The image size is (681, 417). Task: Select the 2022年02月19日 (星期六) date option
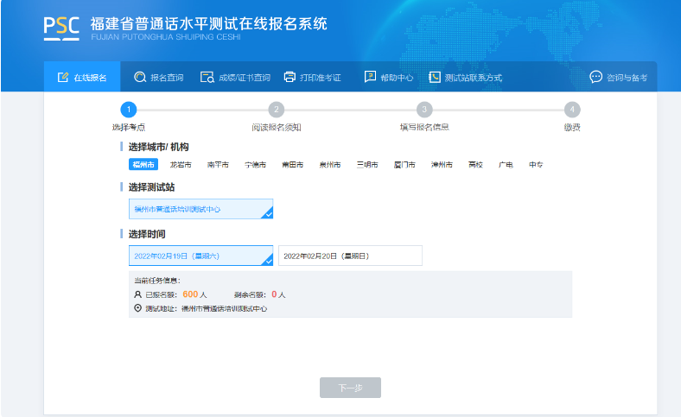tap(200, 256)
